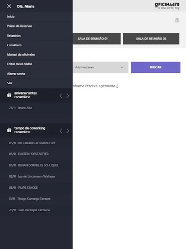Choose Alterar senha from the menu

[x=16, y=74]
